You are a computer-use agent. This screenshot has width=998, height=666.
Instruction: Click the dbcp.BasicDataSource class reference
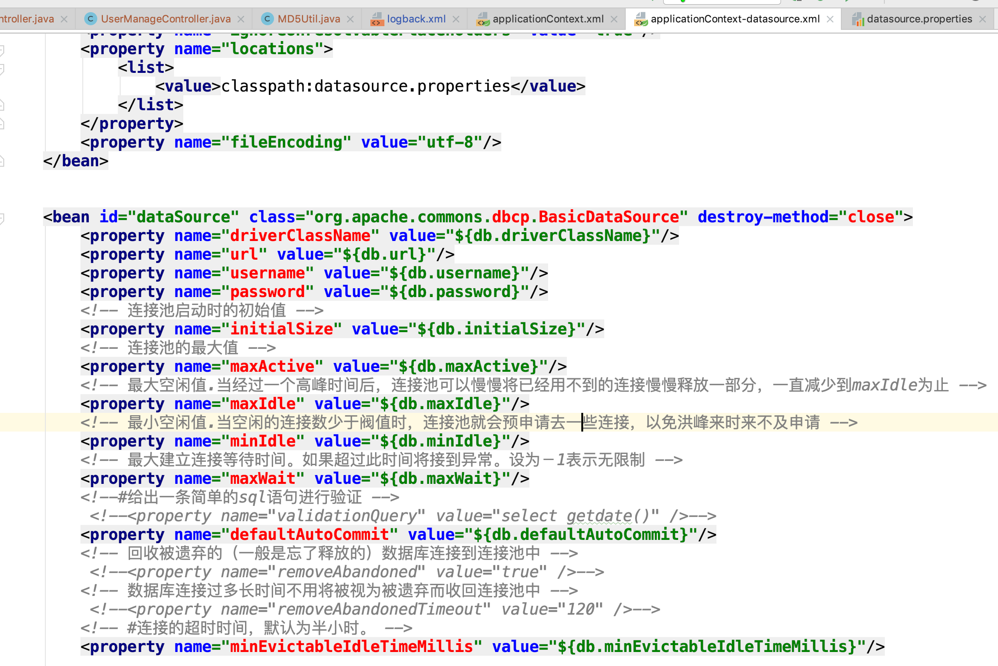click(585, 217)
